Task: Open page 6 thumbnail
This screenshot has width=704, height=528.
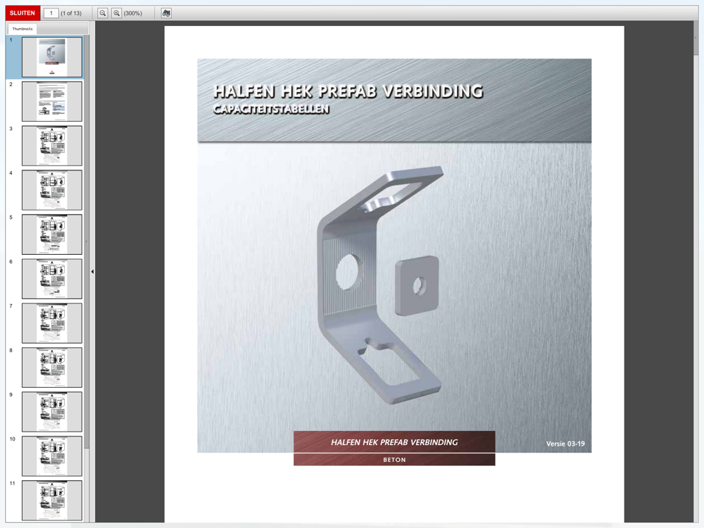Action: [52, 279]
